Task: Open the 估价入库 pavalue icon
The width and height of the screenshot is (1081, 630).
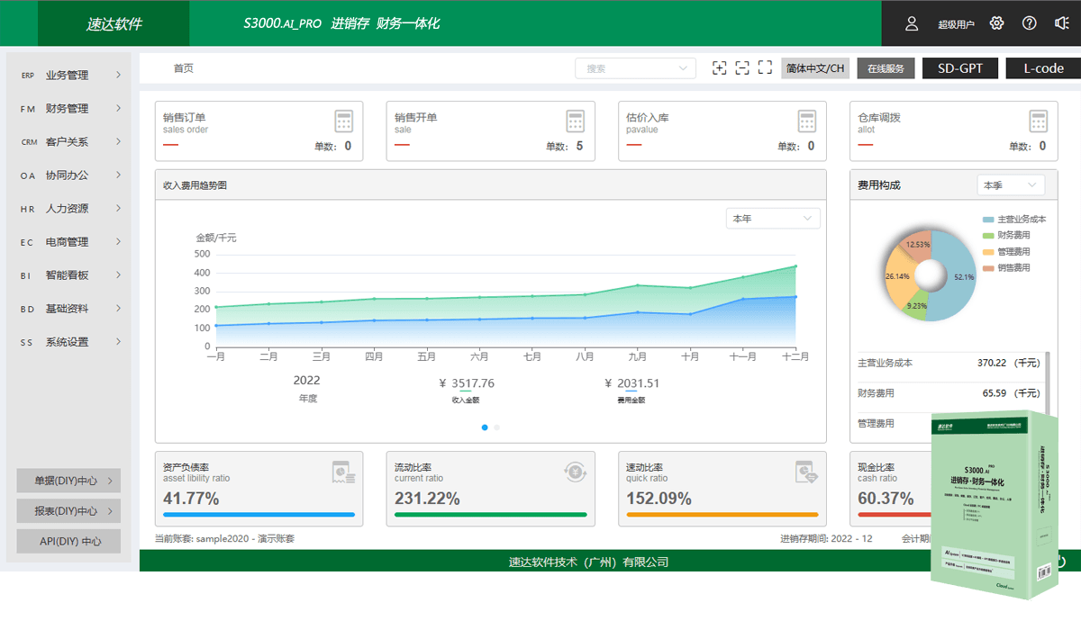Action: click(807, 121)
